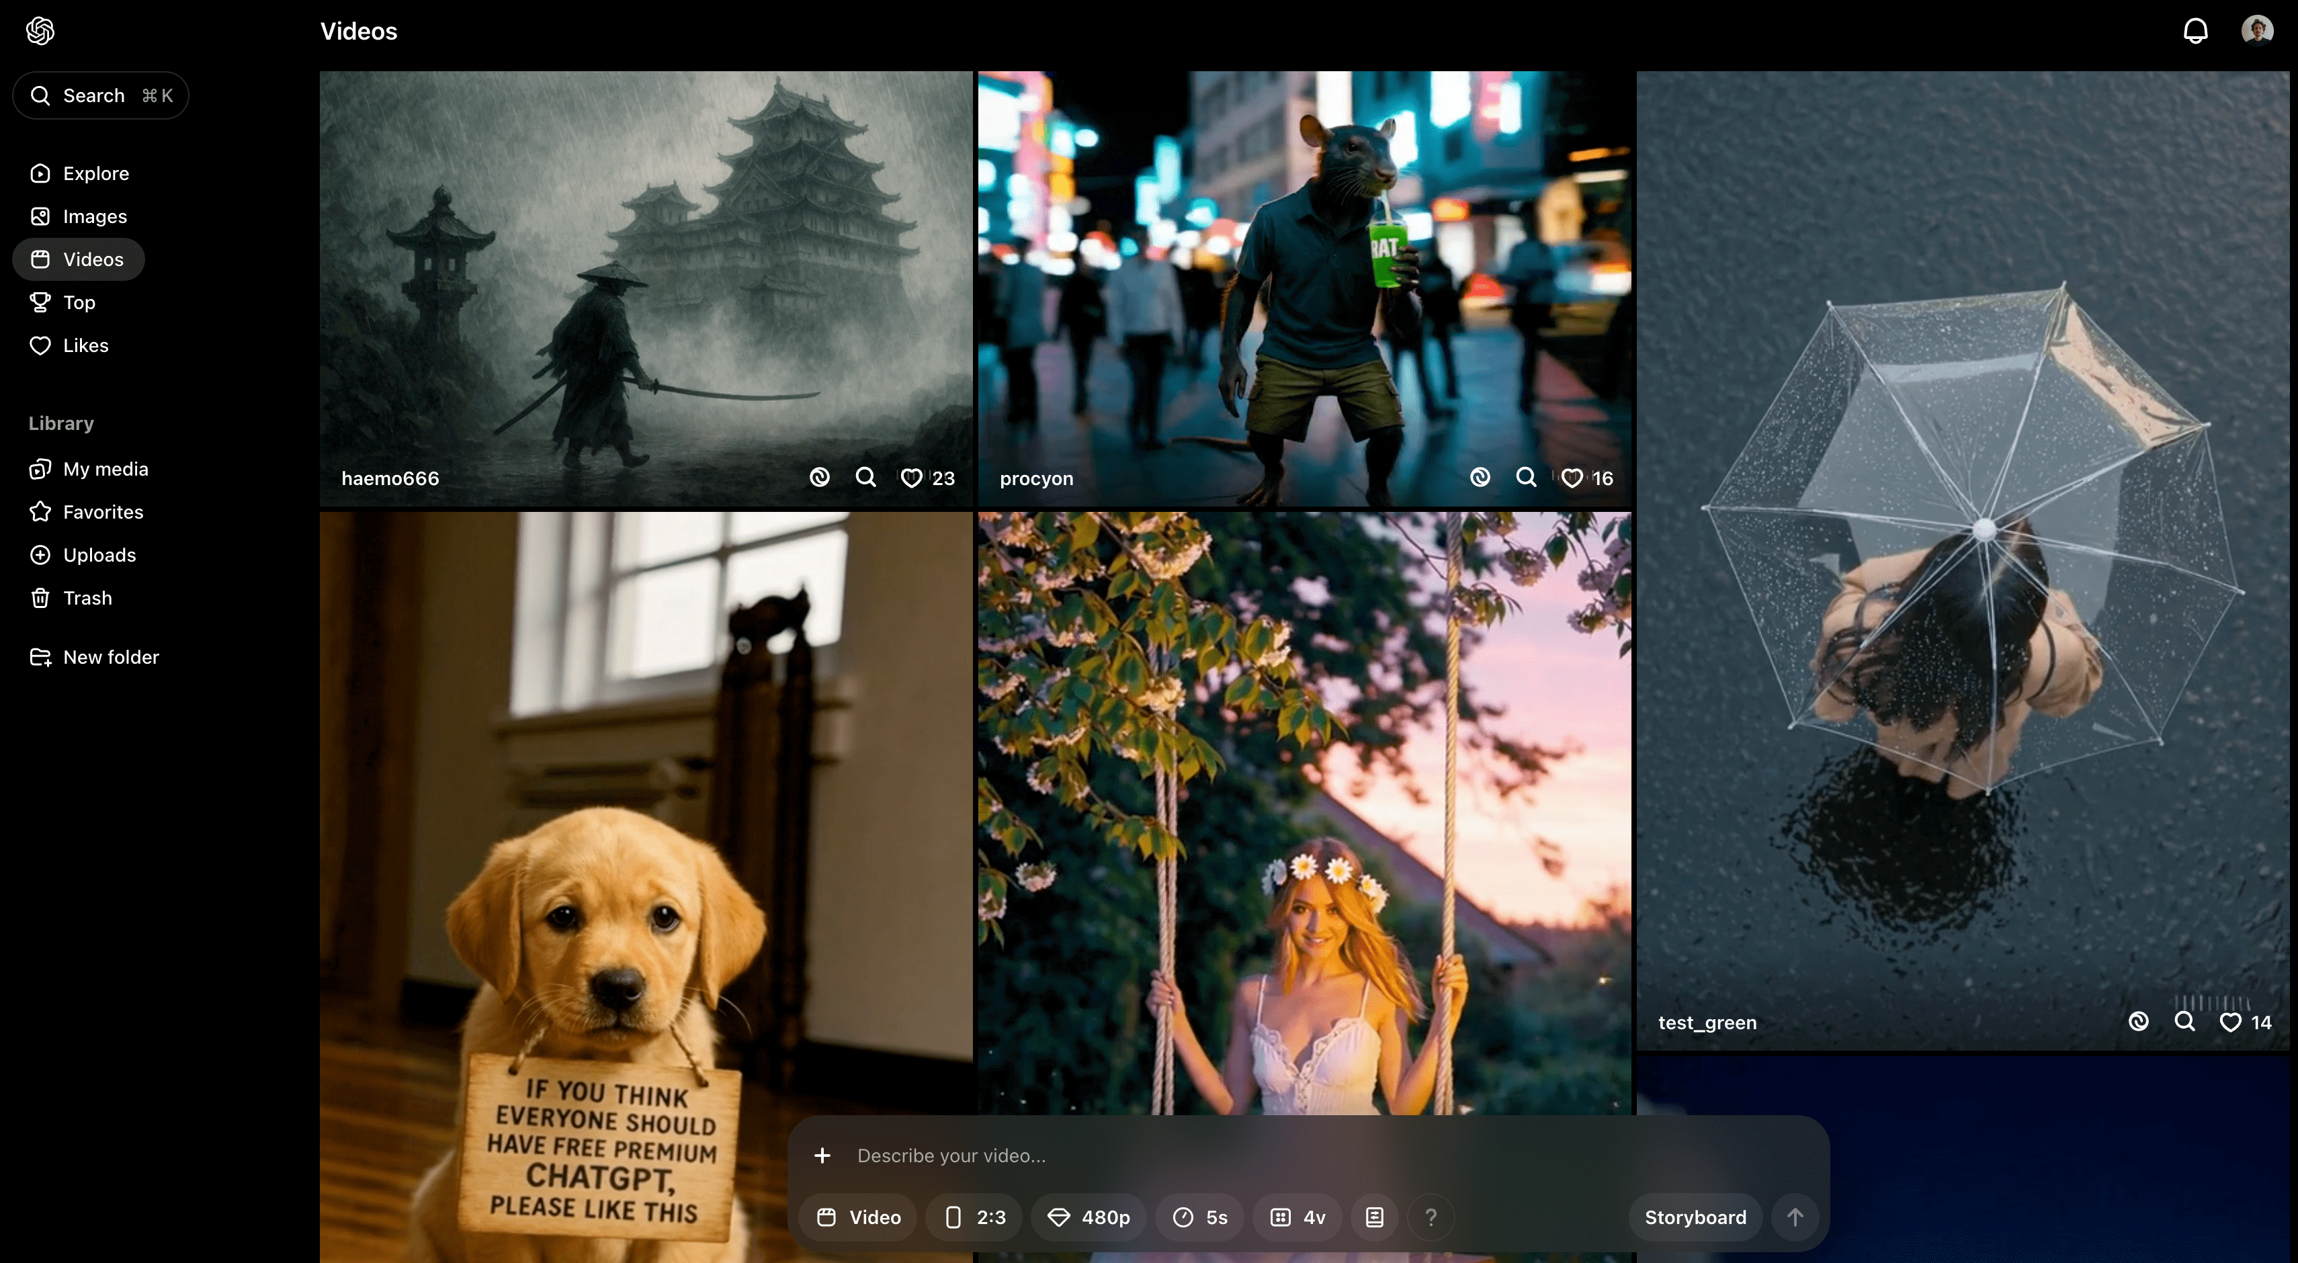Open notifications bell icon
This screenshot has height=1263, width=2298.
pyautogui.click(x=2195, y=31)
